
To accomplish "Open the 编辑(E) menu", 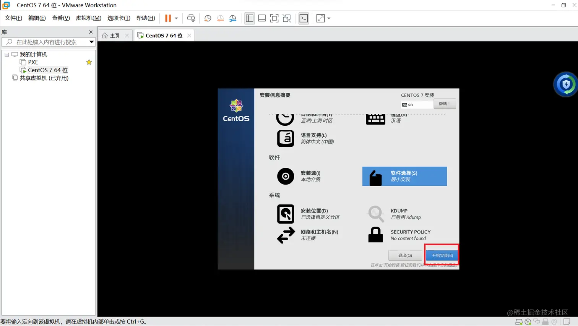I will tap(37, 18).
